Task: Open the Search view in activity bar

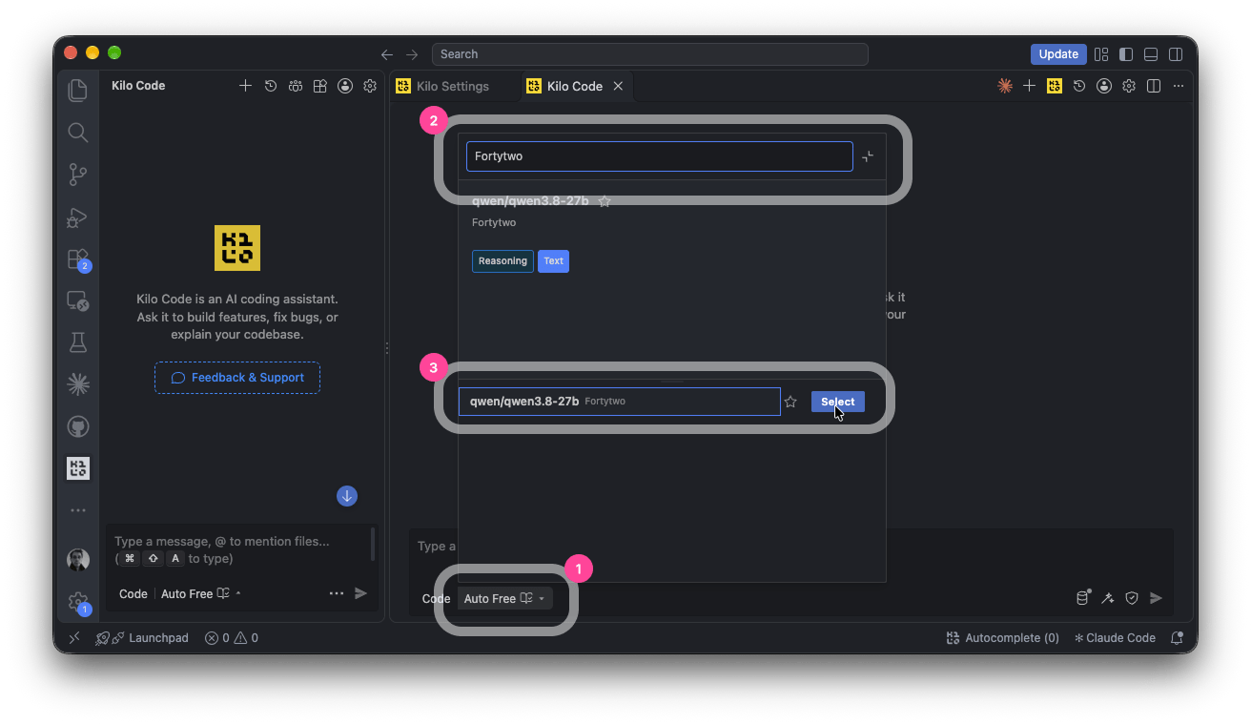Action: click(x=78, y=133)
